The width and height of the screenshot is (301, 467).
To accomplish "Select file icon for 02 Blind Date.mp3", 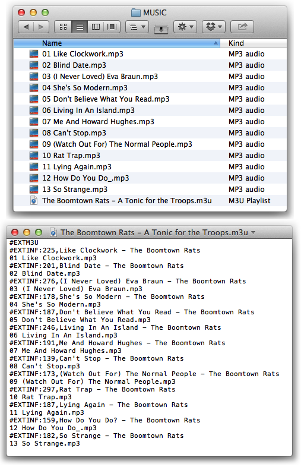I will coord(34,65).
